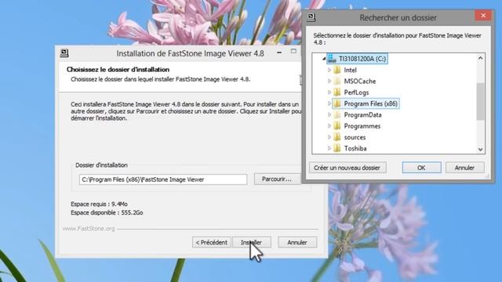502x282 pixels.
Task: Expand the ProgramData folder
Action: click(x=329, y=115)
